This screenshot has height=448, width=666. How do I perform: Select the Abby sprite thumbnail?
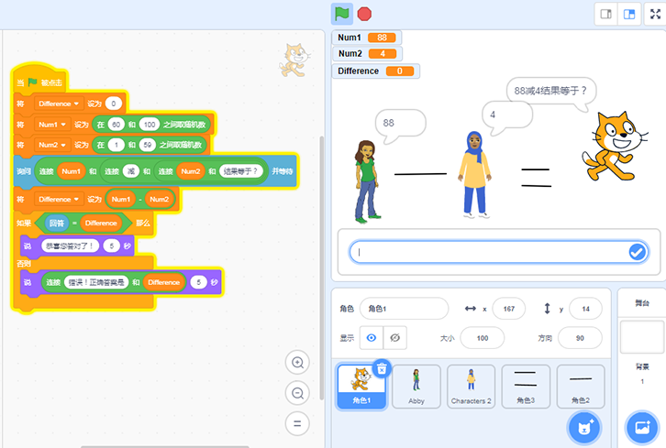416,386
